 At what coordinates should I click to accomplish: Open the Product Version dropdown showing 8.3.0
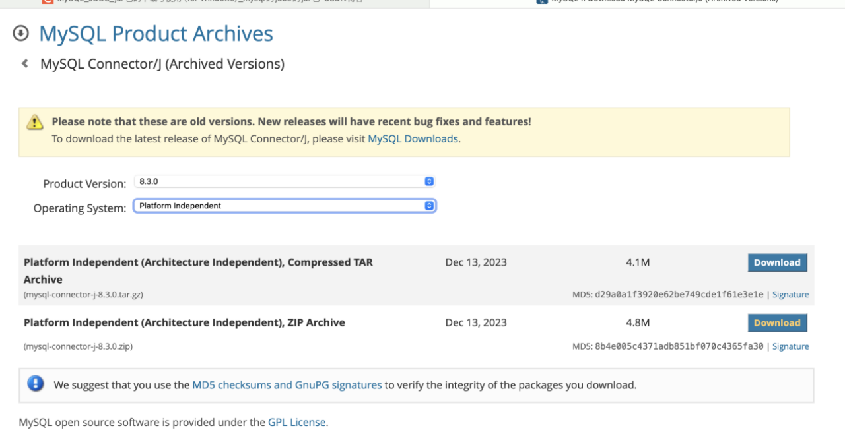point(285,181)
